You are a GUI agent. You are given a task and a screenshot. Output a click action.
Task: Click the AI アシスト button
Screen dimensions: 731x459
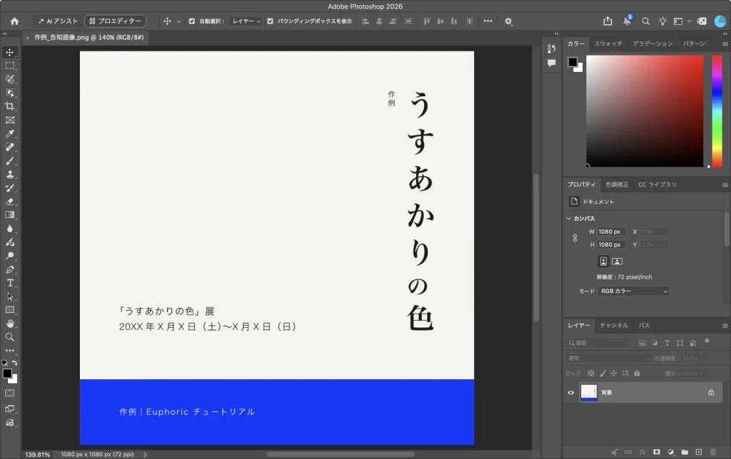(x=58, y=21)
